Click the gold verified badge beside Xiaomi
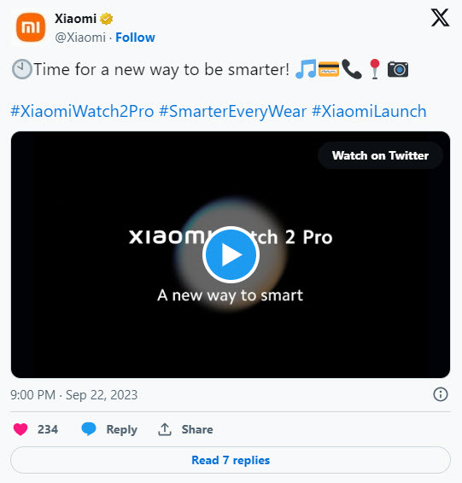Image resolution: width=462 pixels, height=483 pixels. (x=107, y=19)
